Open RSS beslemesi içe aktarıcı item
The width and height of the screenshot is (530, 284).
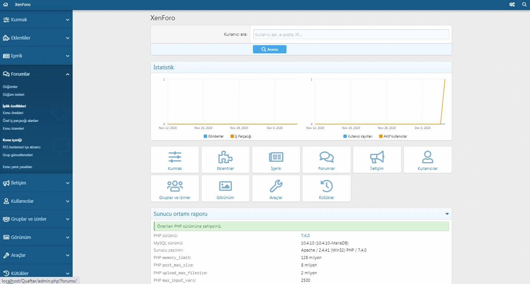coord(22,147)
